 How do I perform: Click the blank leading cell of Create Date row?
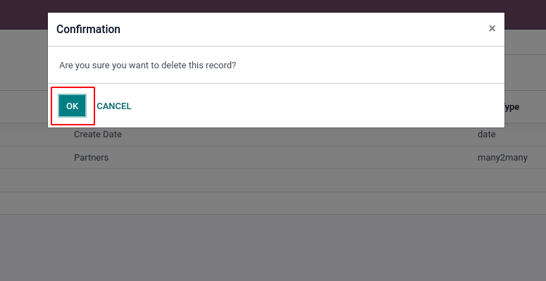[x=35, y=135]
